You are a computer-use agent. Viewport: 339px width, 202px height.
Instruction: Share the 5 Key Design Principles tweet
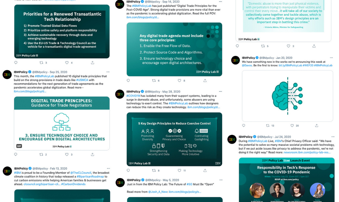[x=205, y=170]
